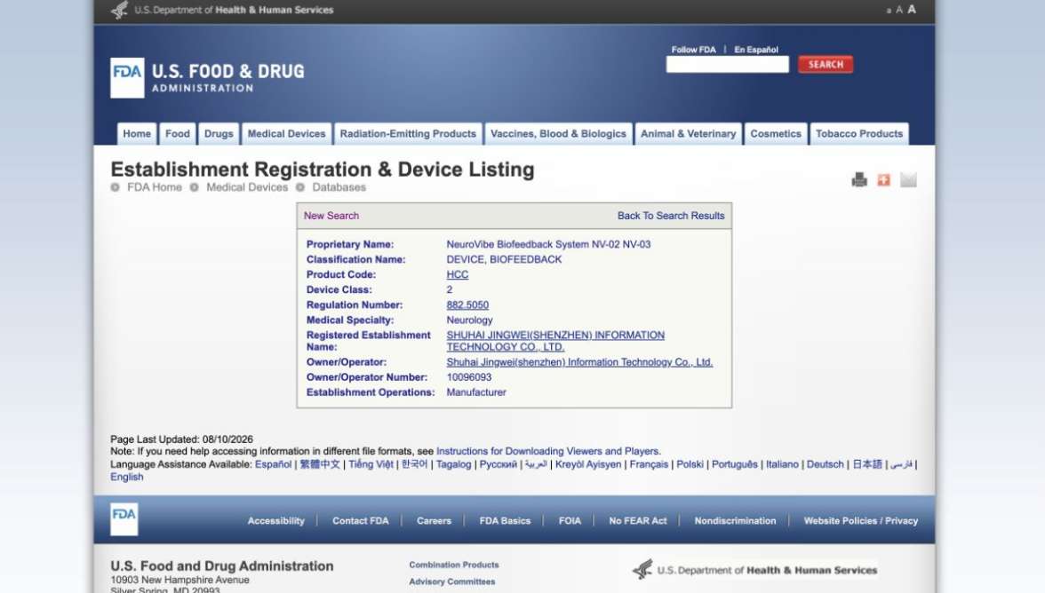Screen dimensions: 1045x593
Task: Click the red SEARCH button
Action: tap(826, 65)
